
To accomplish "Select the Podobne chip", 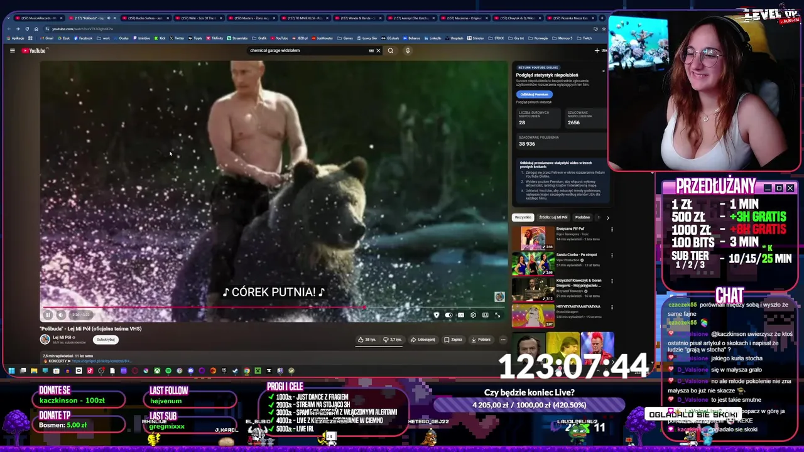I will tap(582, 217).
